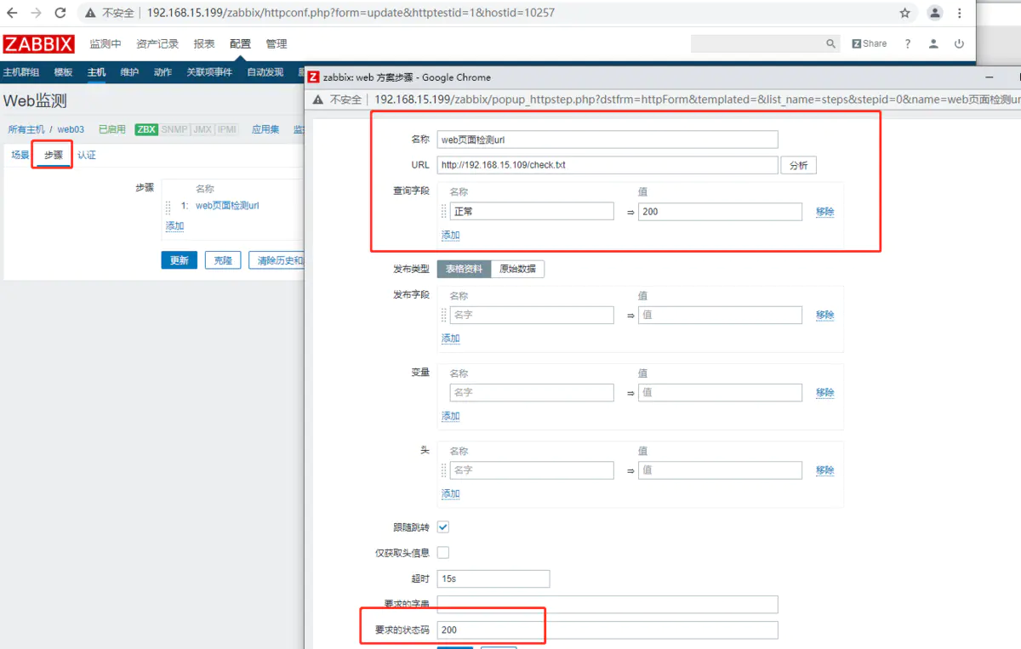Open the 所有主机 breadcrumb link
1021x649 pixels.
[26, 129]
